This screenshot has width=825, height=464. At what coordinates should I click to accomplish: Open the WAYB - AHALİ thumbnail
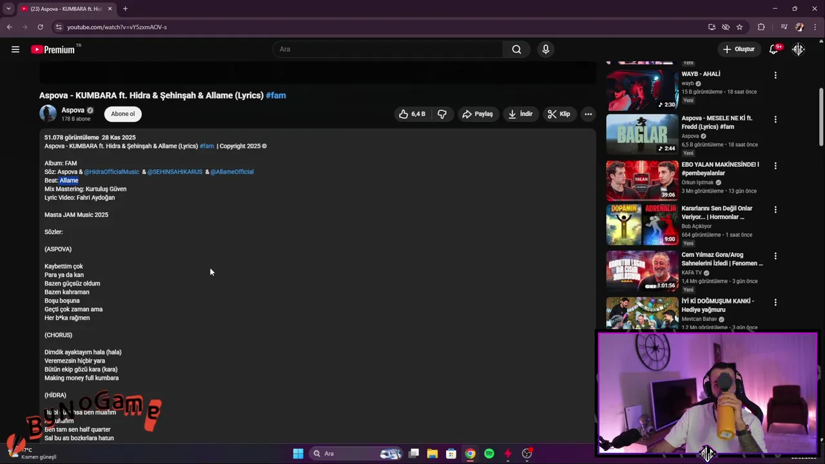[x=642, y=90]
